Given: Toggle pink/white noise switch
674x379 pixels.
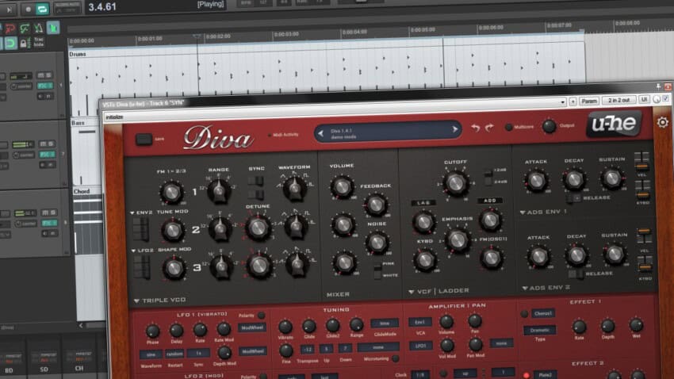Looking at the screenshot, I should tap(377, 270).
